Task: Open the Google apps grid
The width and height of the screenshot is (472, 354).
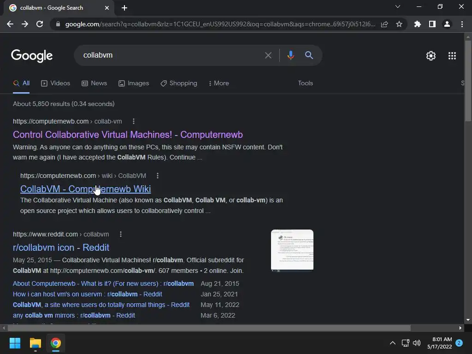Action: point(452,56)
